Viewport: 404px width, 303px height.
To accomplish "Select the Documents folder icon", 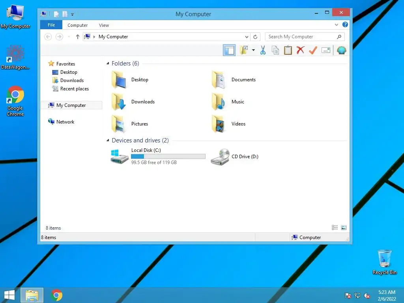I will click(219, 80).
